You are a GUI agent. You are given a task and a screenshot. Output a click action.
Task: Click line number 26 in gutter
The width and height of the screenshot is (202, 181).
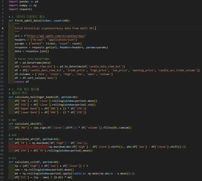click(x=2, y=97)
